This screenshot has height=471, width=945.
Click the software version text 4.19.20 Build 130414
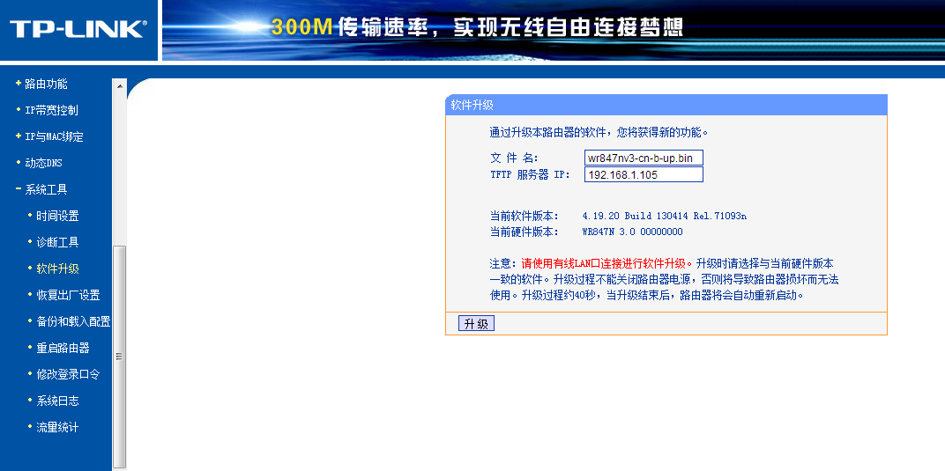[x=664, y=216]
